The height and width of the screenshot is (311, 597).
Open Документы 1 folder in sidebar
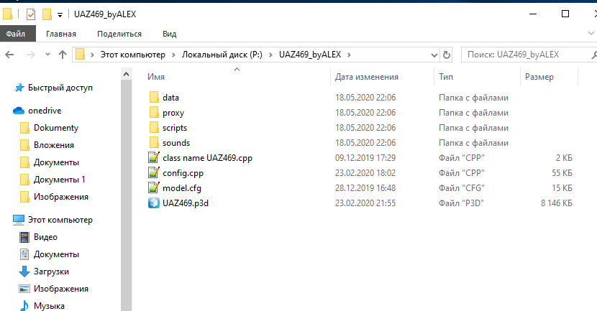click(60, 180)
